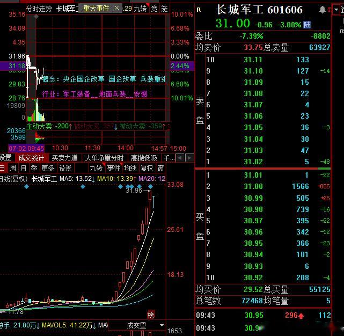Open the dropdown arrow beside the bell
Screen dimensions: 344x336
pyautogui.click(x=336, y=10)
